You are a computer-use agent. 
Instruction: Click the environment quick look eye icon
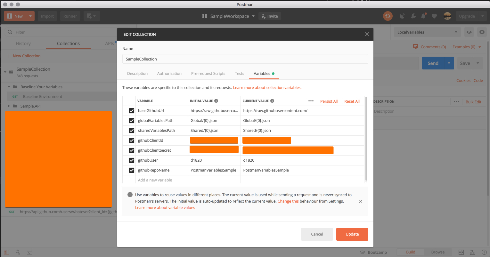[x=469, y=32]
